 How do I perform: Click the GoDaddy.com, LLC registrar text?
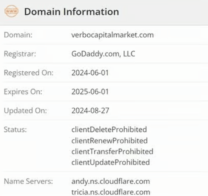103,54
